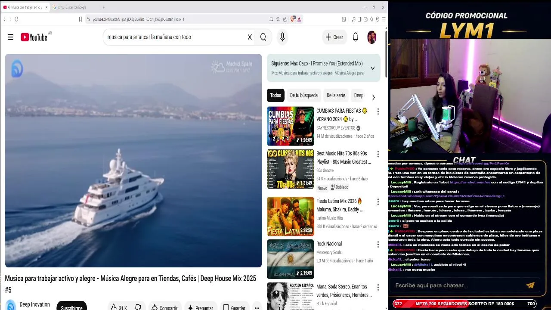Open options for Cumbias Para Fiestas video
The width and height of the screenshot is (551, 310).
click(378, 112)
